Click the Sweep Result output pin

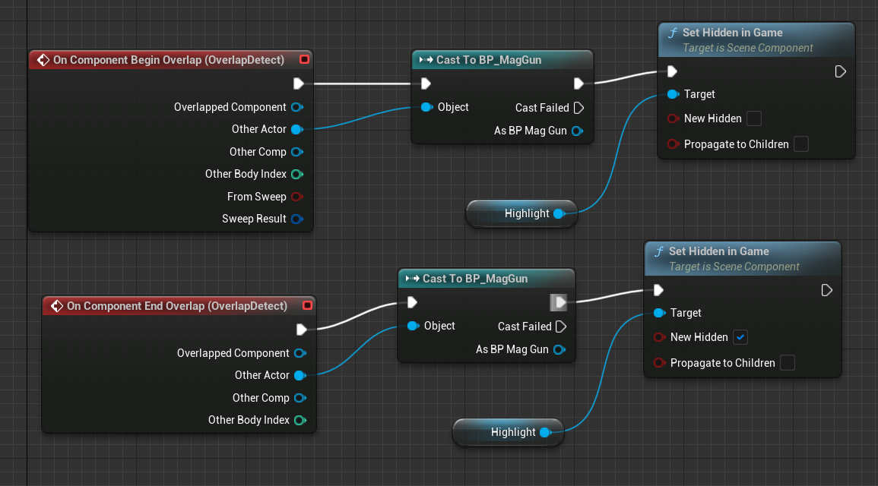click(297, 219)
